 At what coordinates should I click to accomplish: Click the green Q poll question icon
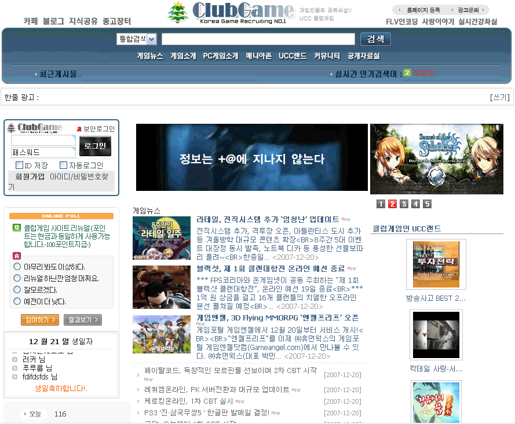coord(16,227)
